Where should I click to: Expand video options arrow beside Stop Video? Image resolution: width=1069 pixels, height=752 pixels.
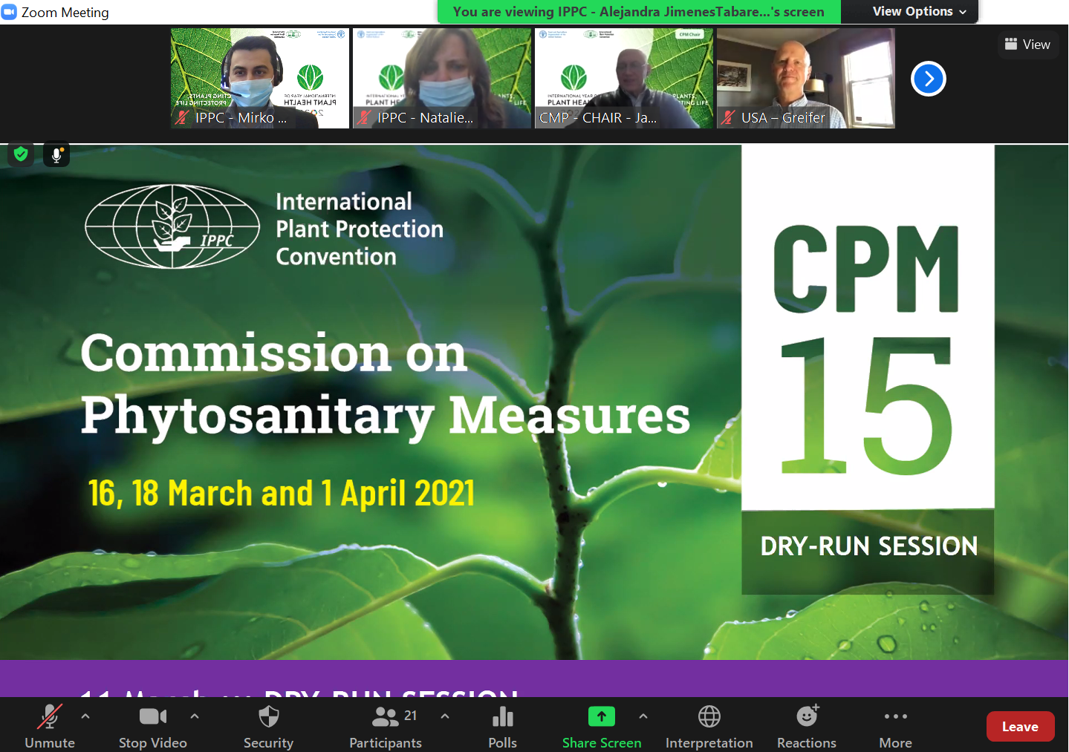[x=195, y=716]
